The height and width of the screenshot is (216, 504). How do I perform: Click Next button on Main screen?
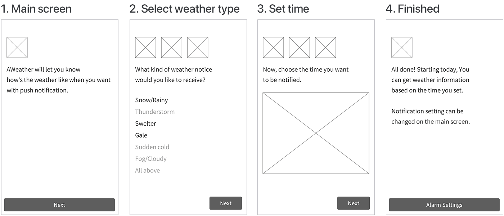59,205
